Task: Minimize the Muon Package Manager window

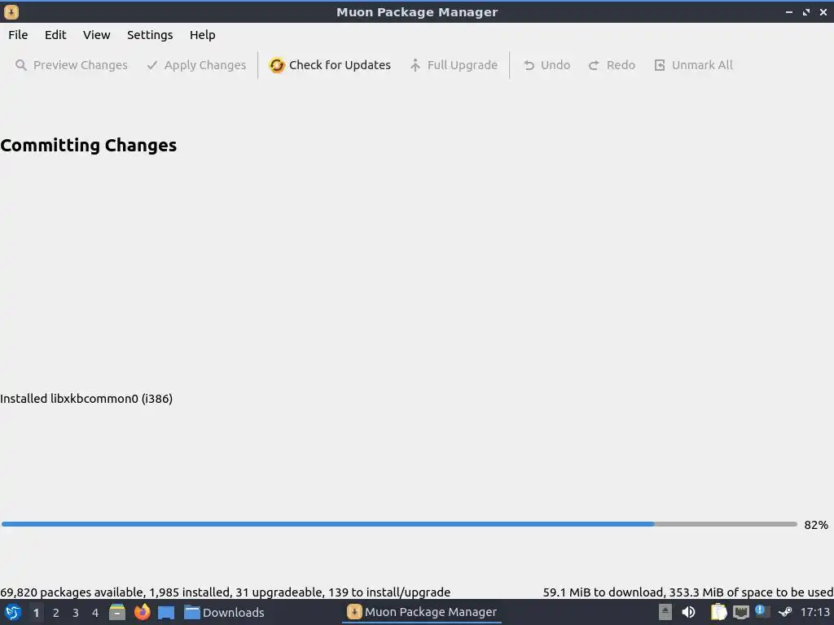Action: 789,11
